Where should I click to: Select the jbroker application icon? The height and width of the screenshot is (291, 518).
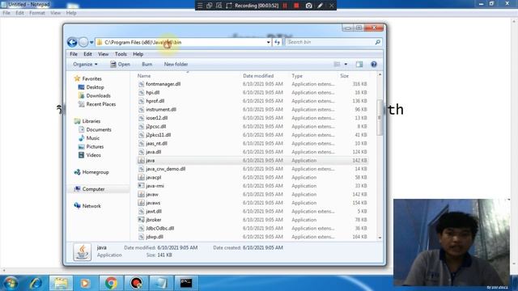141,220
